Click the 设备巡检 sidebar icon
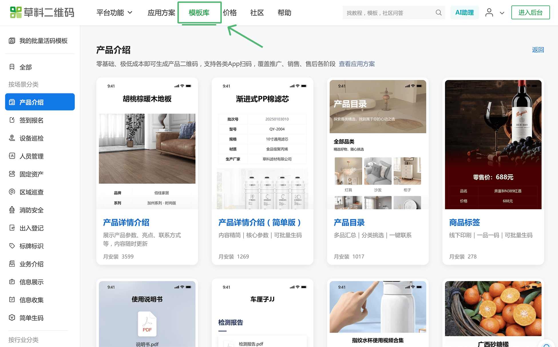The image size is (558, 347). 12,138
